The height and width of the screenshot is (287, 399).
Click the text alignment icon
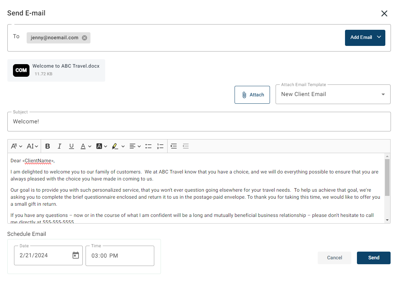[x=132, y=146]
